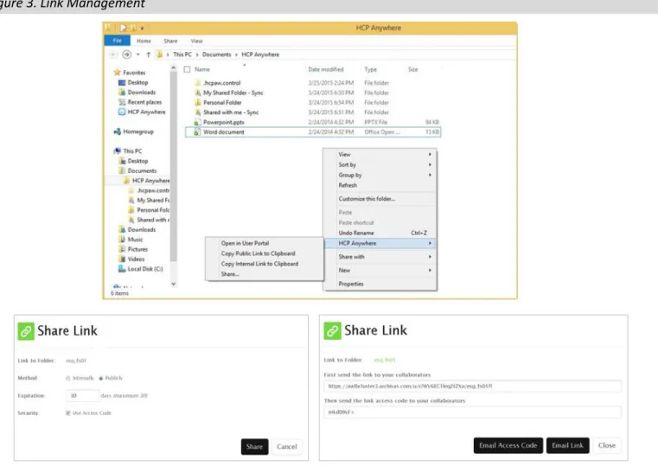Click the Music folder icon in sidebar
Image resolution: width=658 pixels, height=467 pixels.
pos(122,240)
